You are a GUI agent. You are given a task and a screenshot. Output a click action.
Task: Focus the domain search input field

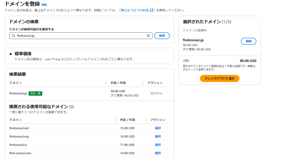click(x=81, y=36)
